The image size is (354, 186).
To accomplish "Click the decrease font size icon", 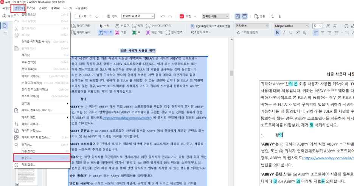I will coord(335,26).
